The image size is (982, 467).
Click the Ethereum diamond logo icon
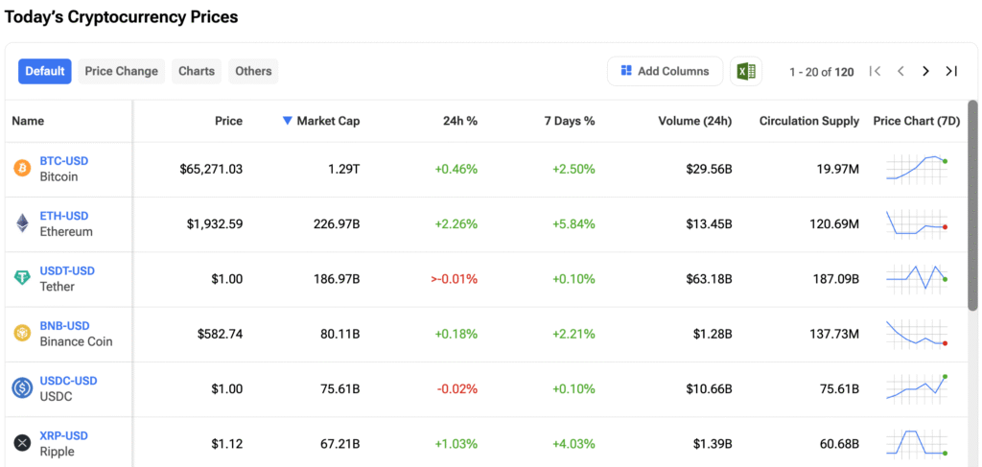(23, 223)
